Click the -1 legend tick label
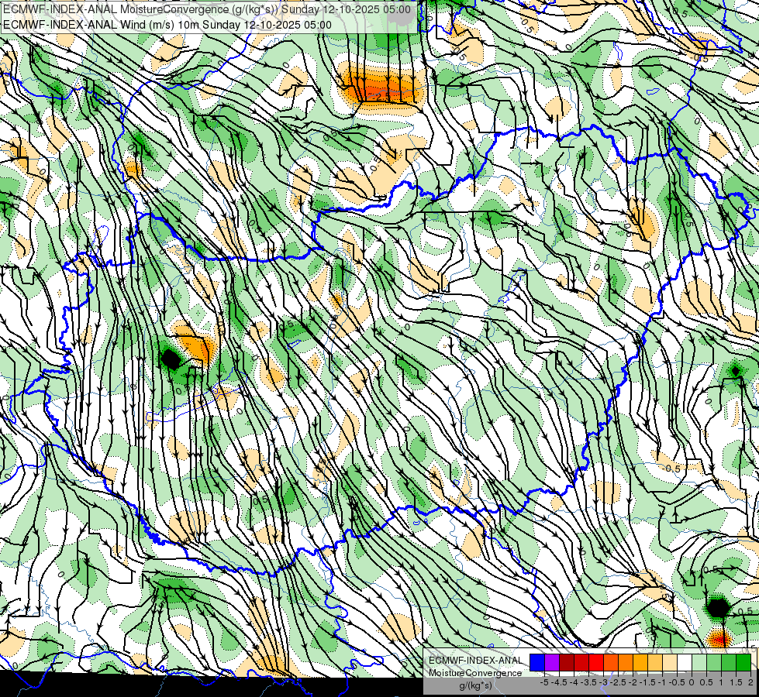This screenshot has height=697, width=759. coord(662,682)
